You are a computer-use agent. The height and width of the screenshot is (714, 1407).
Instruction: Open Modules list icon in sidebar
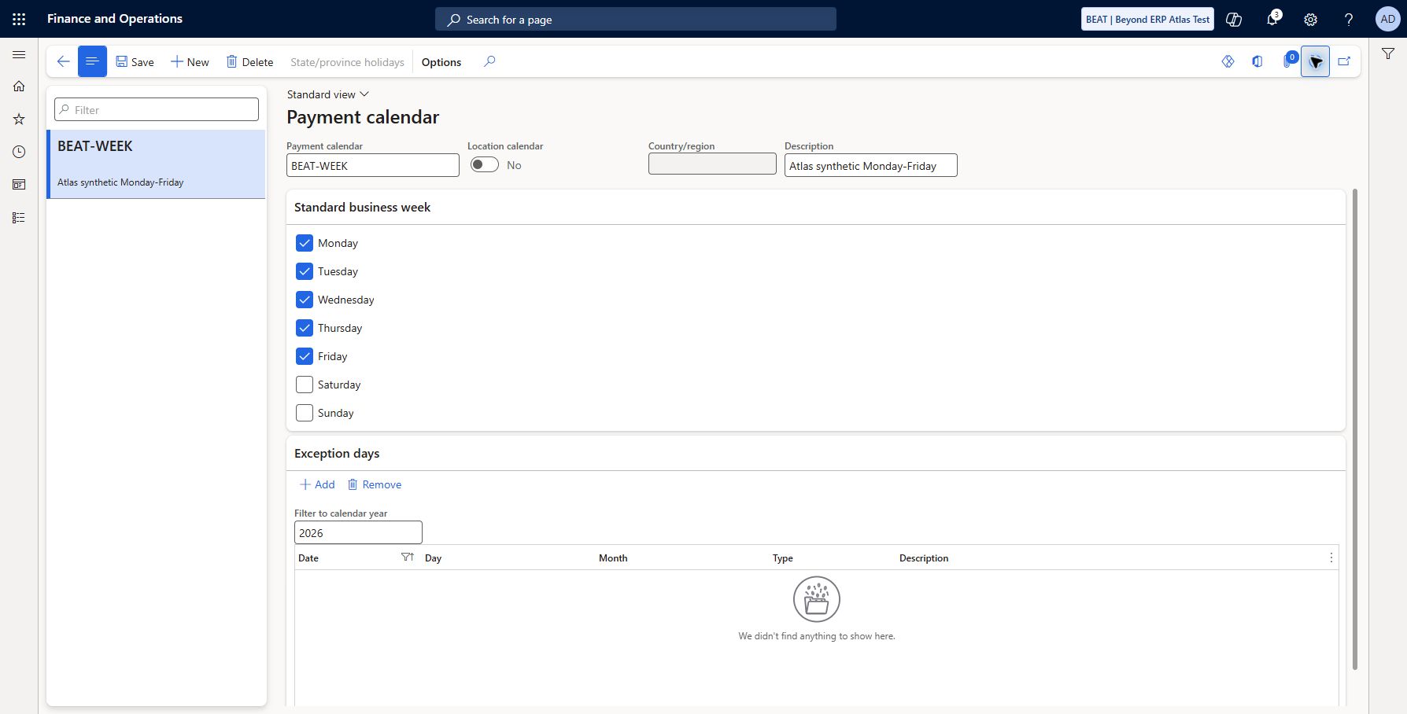pyautogui.click(x=19, y=218)
